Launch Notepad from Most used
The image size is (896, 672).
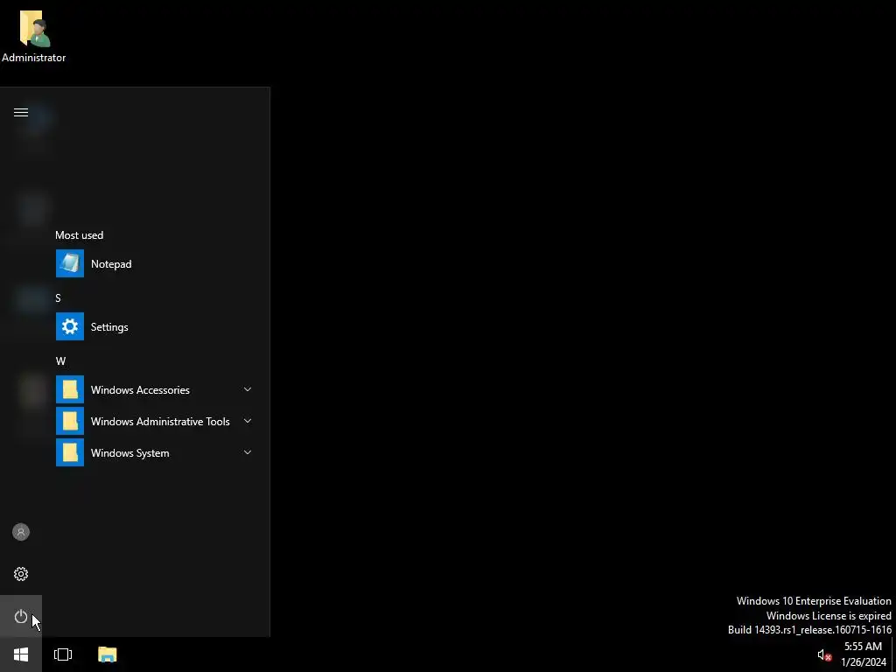(x=154, y=263)
